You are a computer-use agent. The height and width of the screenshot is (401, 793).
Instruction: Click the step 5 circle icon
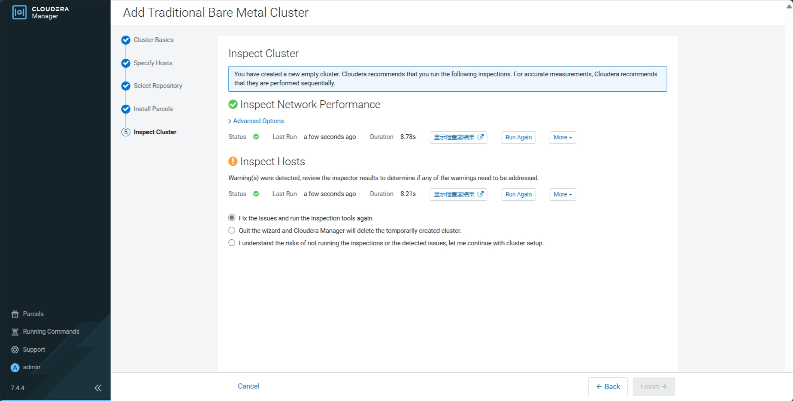[126, 132]
